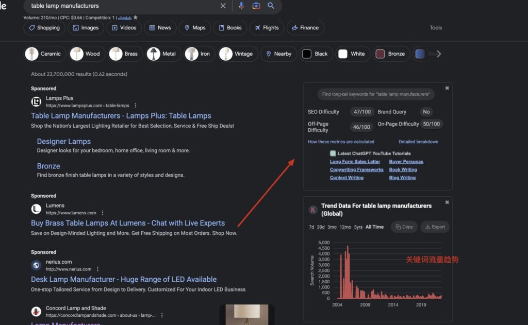Open Table Lamp Manufacturers - Lamps Plus link

click(x=121, y=116)
